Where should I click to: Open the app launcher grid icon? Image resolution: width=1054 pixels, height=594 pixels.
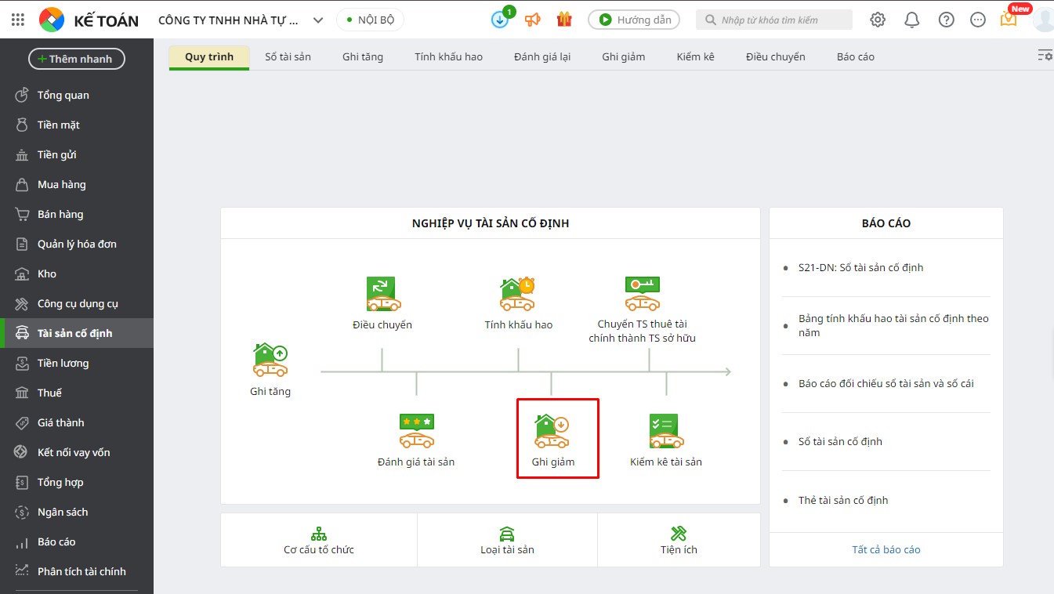pyautogui.click(x=18, y=20)
